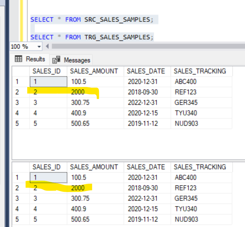The image size is (245, 227).
Task: Select the Results tab label
Action: click(x=35, y=59)
